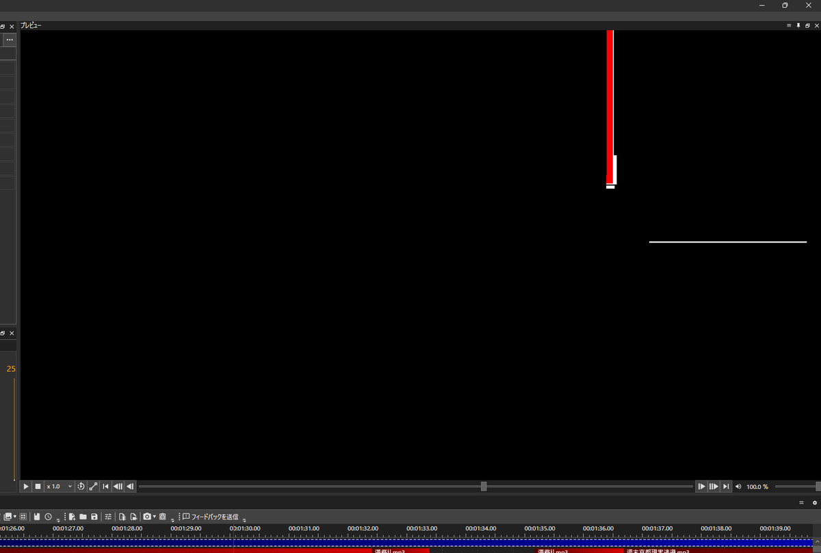Restore the application window
This screenshot has width=821, height=553.
[x=785, y=5]
